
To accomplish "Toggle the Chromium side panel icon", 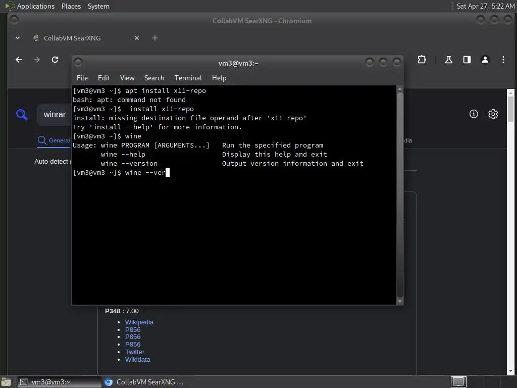I will pos(467,60).
